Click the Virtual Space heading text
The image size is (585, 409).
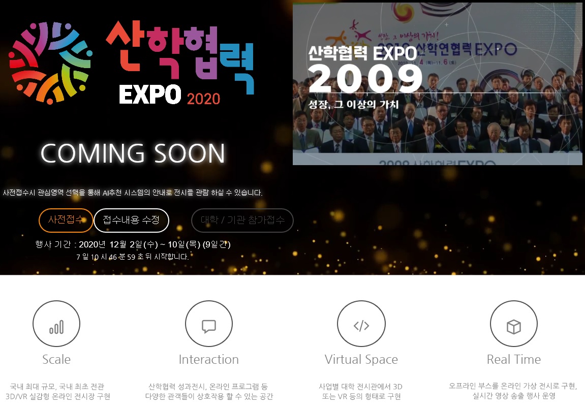[361, 359]
